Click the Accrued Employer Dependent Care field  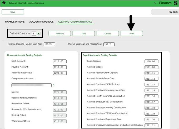[151, 119]
